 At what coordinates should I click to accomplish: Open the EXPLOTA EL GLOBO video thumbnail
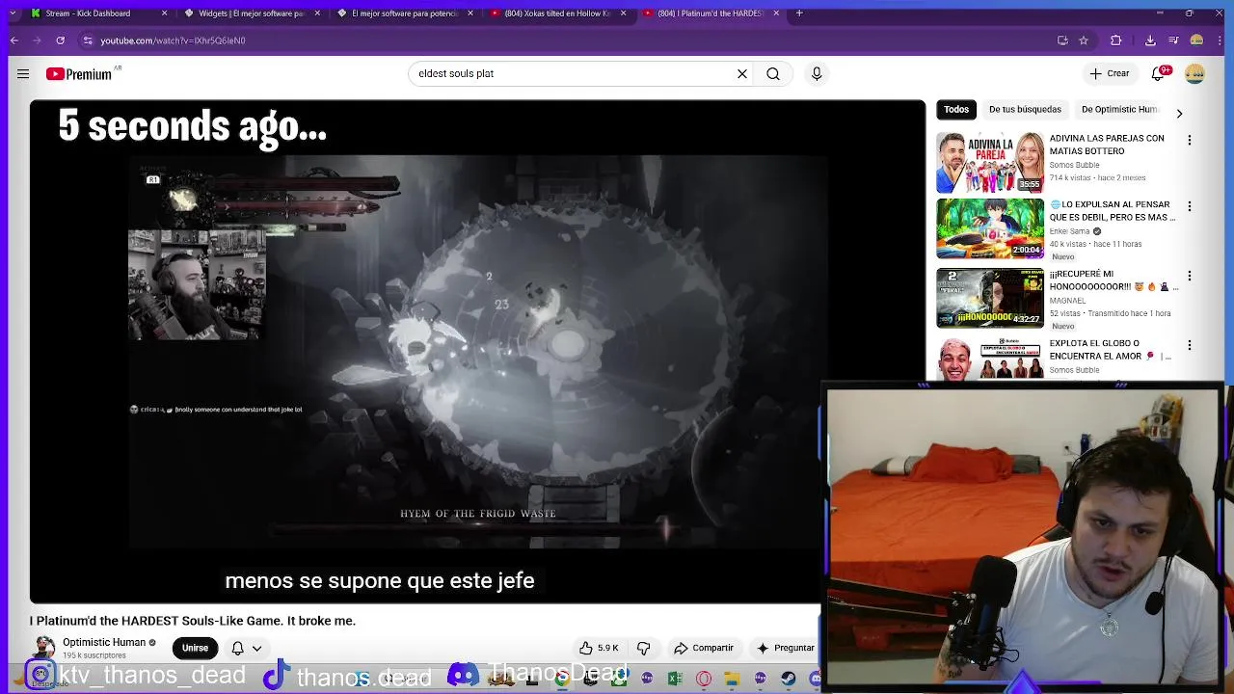click(990, 360)
